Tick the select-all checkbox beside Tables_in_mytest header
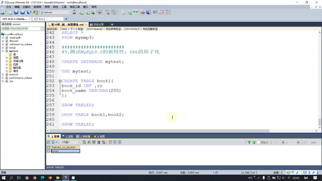The width and height of the screenshot is (322, 181). point(49,147)
